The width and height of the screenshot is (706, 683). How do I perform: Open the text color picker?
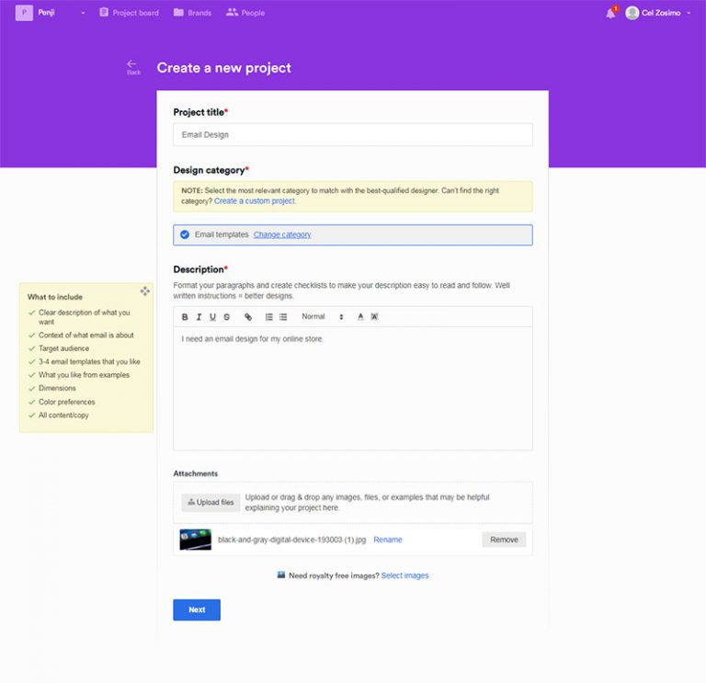click(360, 317)
